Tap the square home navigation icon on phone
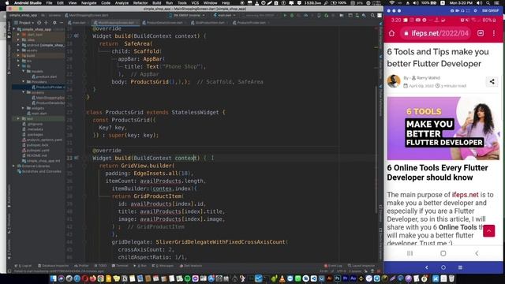This screenshot has height=284, width=505. tap(443, 253)
